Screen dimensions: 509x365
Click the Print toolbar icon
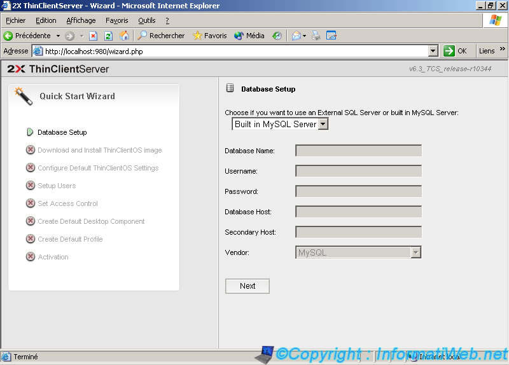pos(316,36)
